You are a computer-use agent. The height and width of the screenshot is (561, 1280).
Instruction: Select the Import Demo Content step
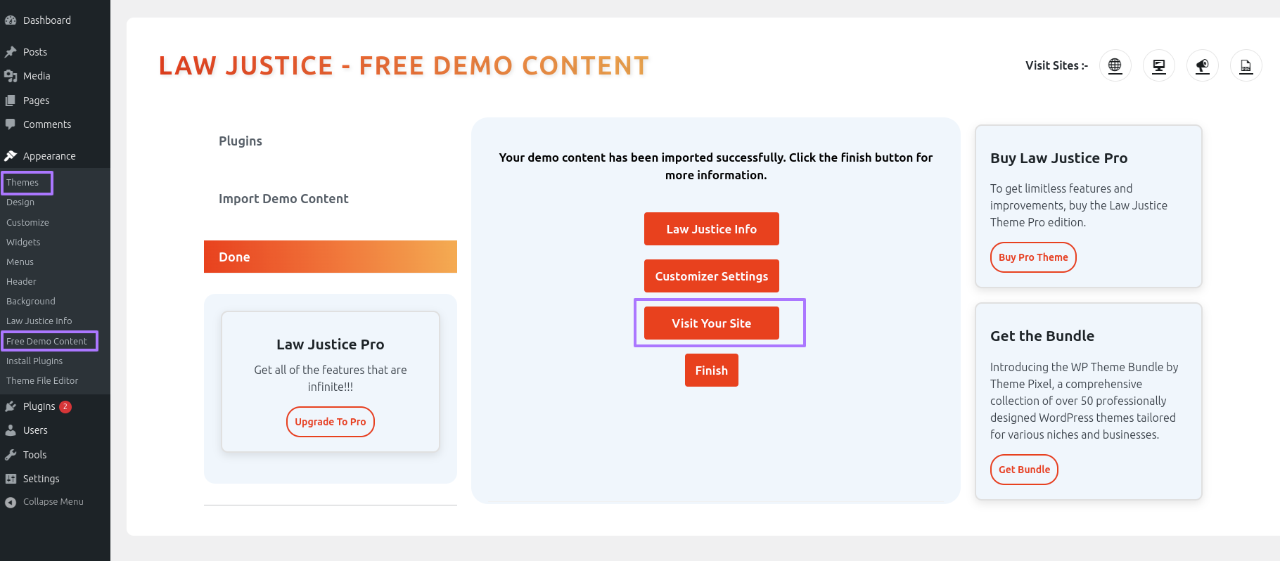click(283, 199)
